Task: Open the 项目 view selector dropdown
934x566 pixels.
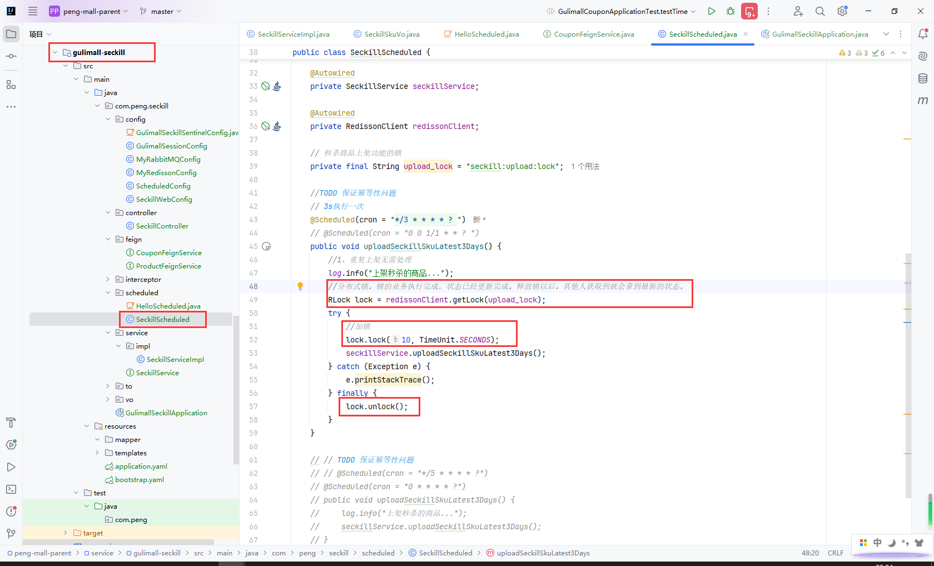Action: 40,34
